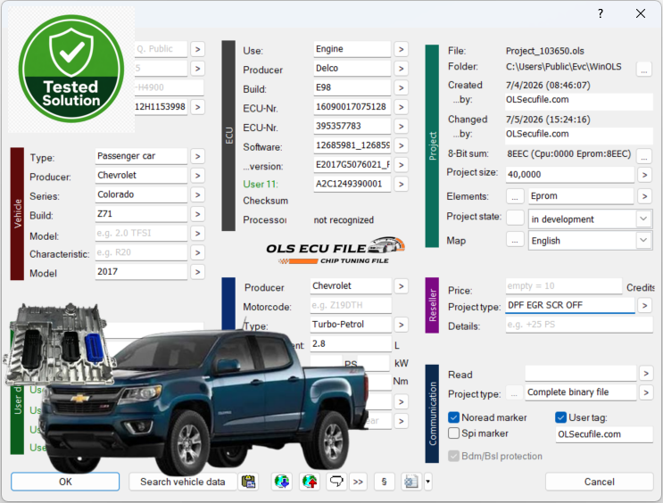The width and height of the screenshot is (663, 503).
Task: Click the displacement 2.8 field
Action: pyautogui.click(x=351, y=344)
